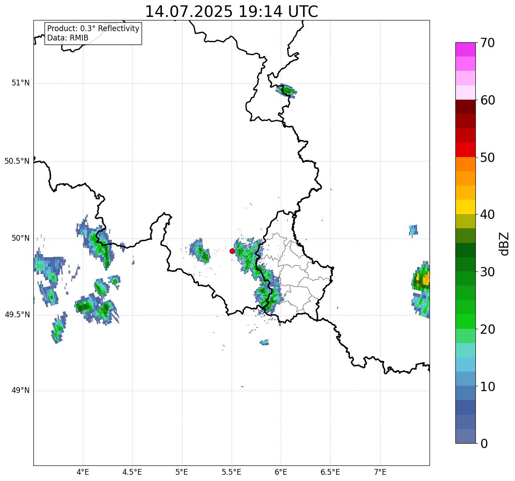This screenshot has width=515, height=481.
Task: Click the dark maroon swatch just below 60 dBZ
Action: point(466,107)
